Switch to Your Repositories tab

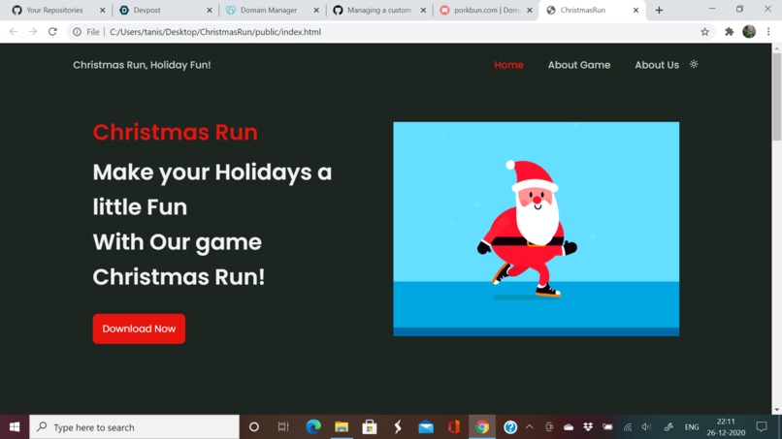point(55,10)
